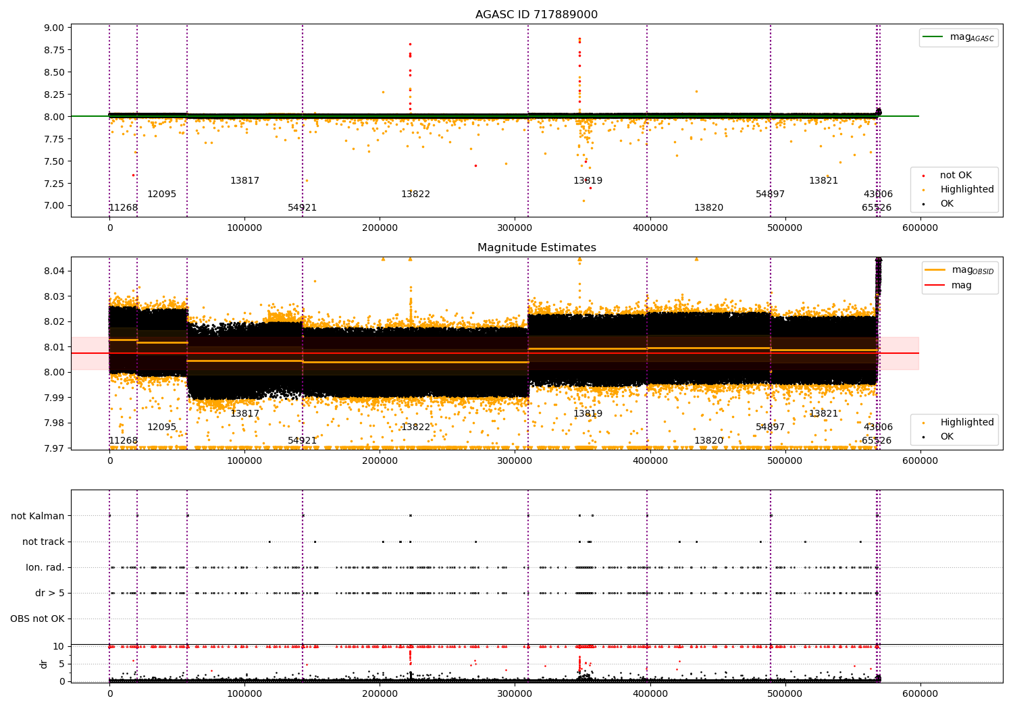Click the red 'not OK' legend marker
The image size is (1013, 709).
923,176
